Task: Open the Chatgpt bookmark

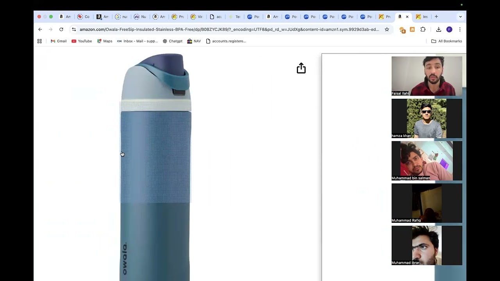Action: [173, 41]
